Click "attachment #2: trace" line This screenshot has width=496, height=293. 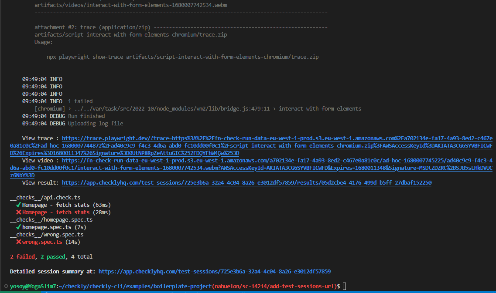[x=181, y=27]
